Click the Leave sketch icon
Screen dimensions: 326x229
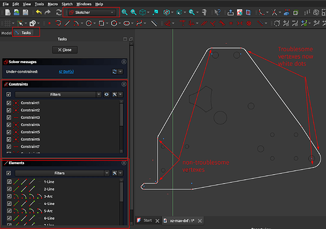231,13
